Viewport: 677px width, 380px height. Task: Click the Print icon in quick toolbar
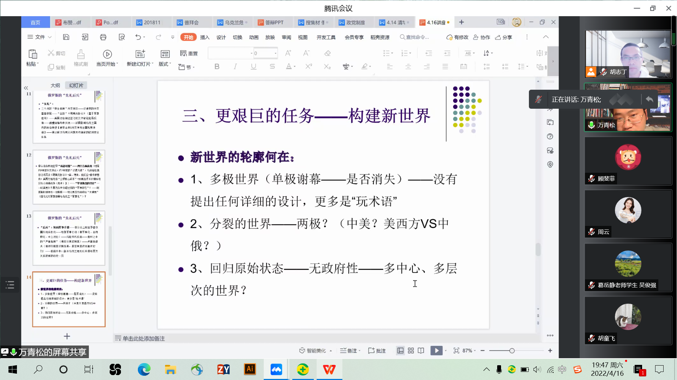103,37
